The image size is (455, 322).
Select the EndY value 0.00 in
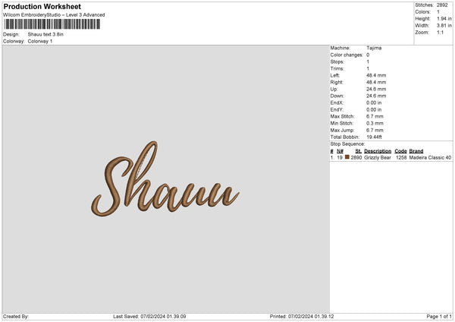374,109
